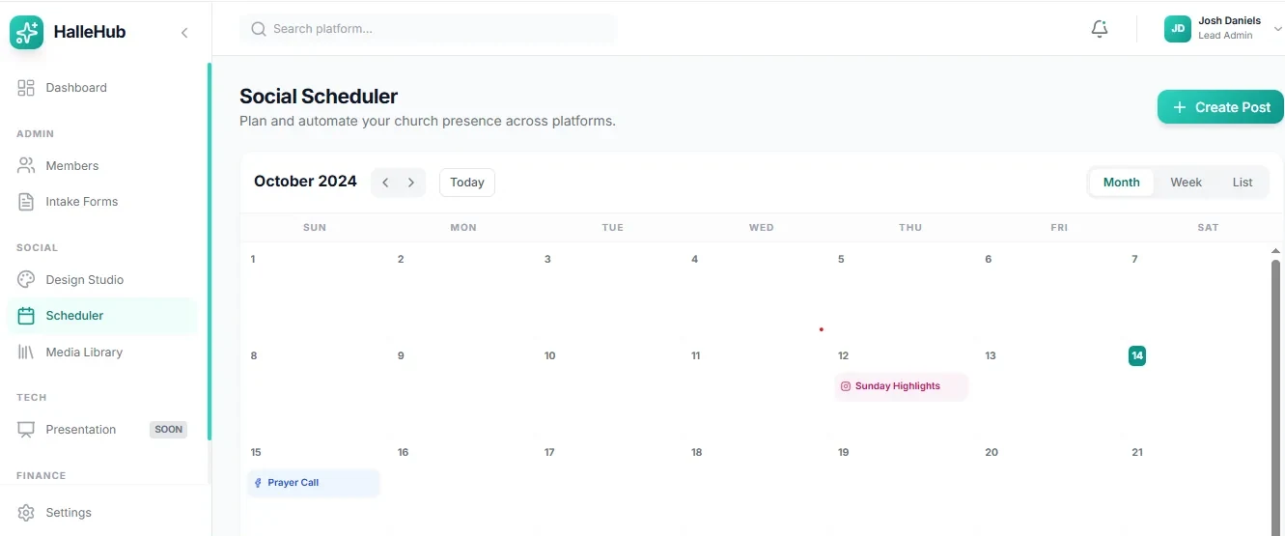Click the Dashboard grid icon
1285x536 pixels.
pyautogui.click(x=26, y=88)
